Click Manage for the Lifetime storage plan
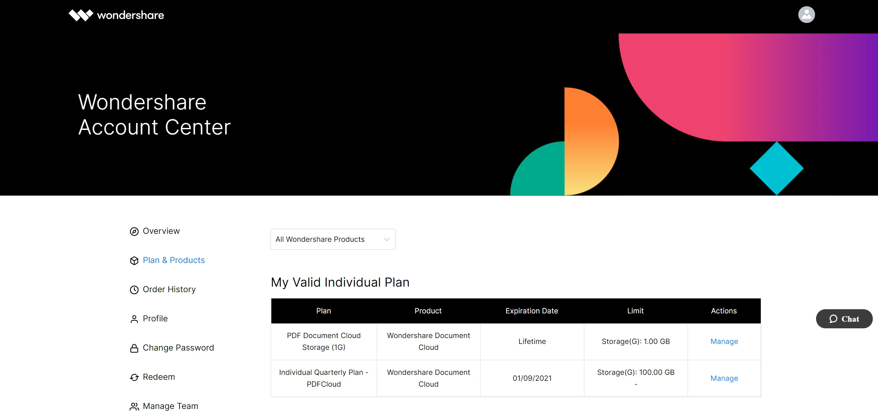The height and width of the screenshot is (419, 878). (x=724, y=342)
